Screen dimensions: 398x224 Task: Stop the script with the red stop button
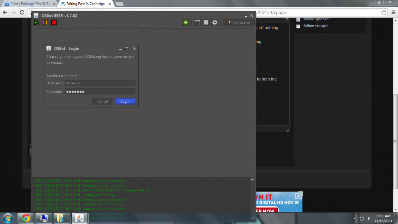coord(54,23)
